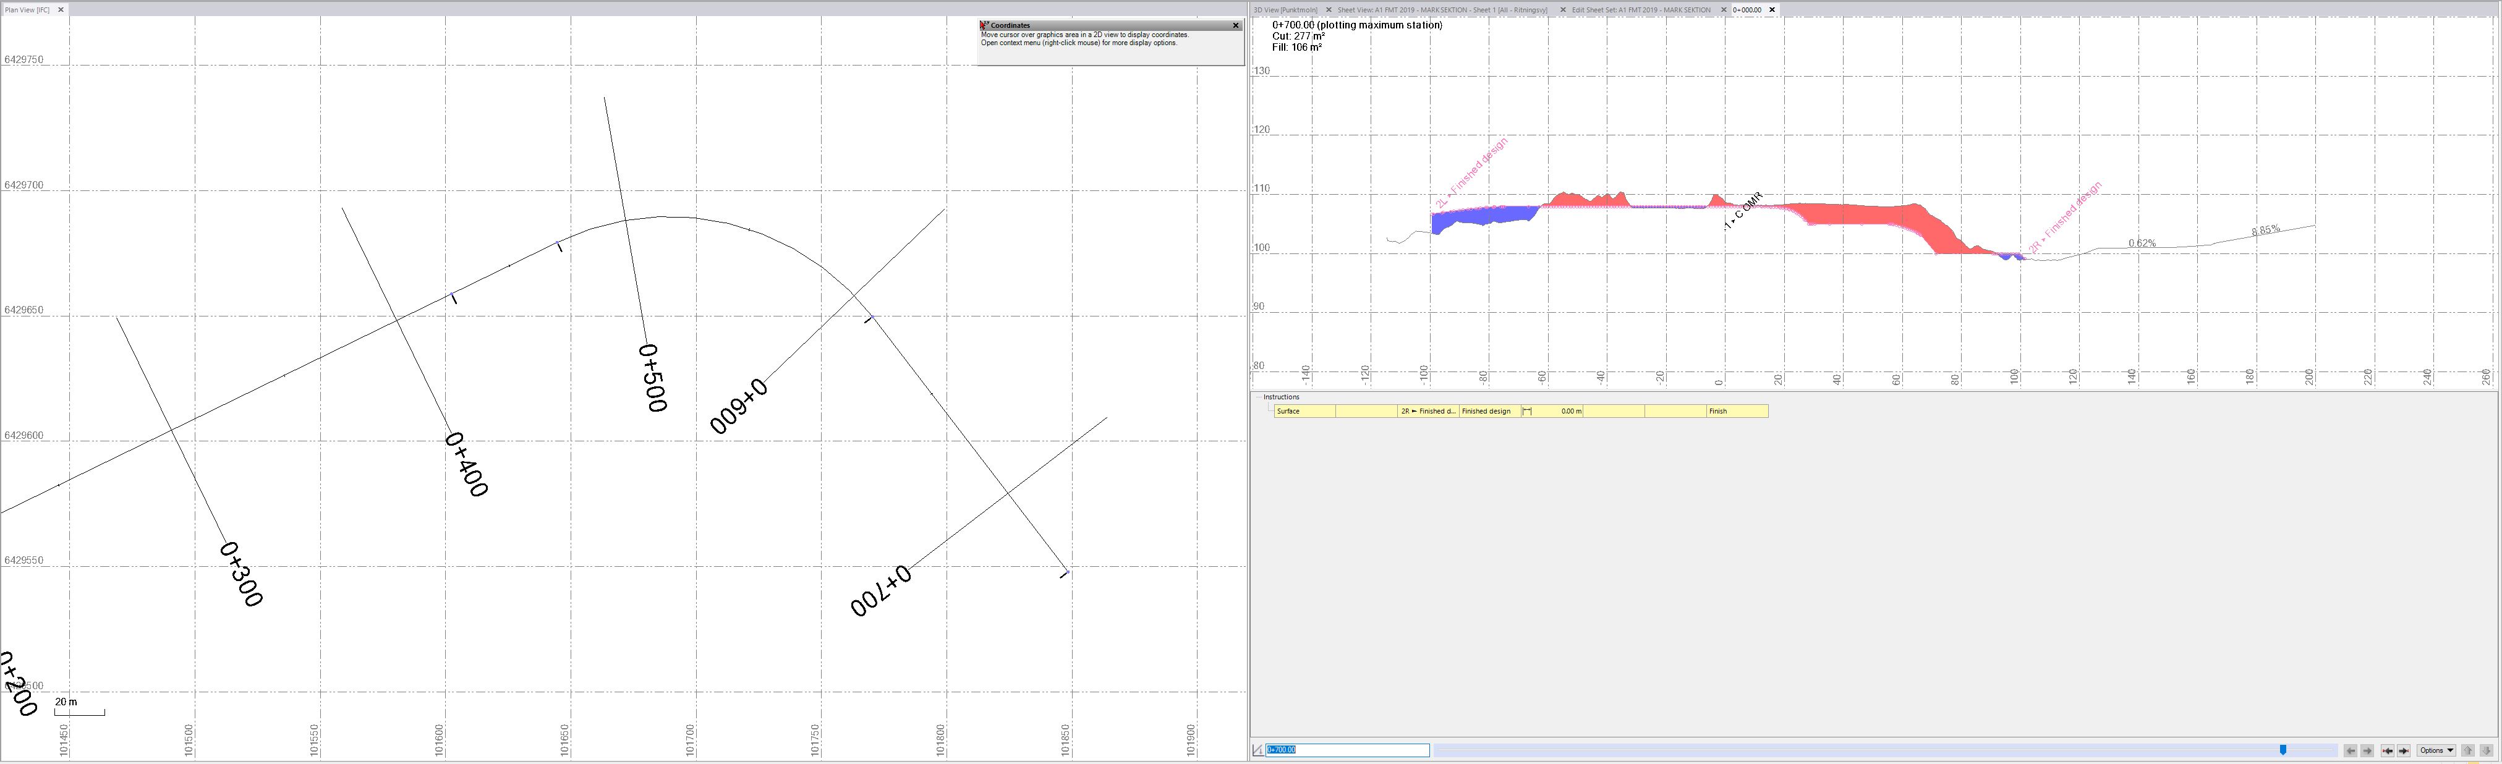Click the offset measure icon in row
The height and width of the screenshot is (764, 2502).
tap(1527, 412)
